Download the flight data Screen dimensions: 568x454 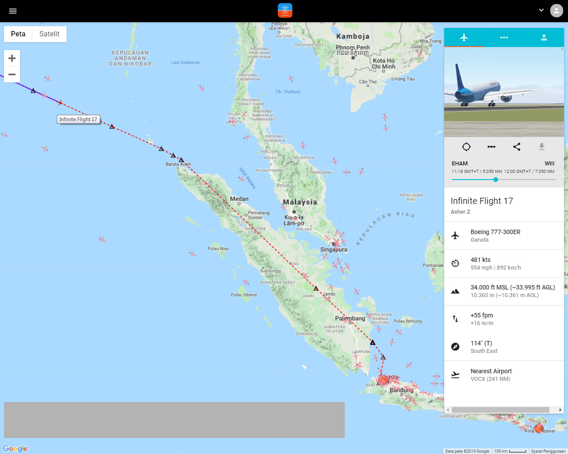542,147
